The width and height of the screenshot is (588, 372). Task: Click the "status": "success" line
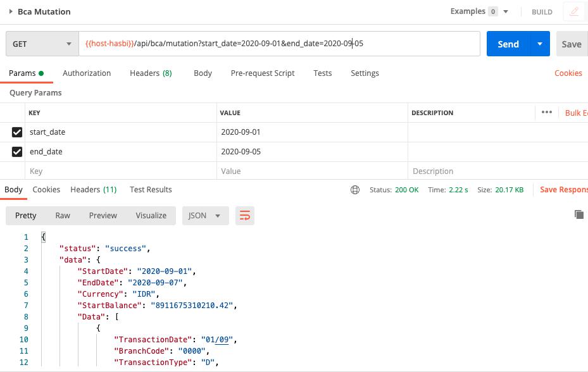tap(104, 248)
